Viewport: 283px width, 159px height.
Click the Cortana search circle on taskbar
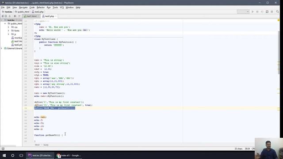point(13,155)
